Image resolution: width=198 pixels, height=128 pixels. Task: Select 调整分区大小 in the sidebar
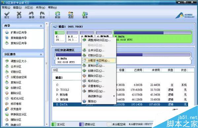coord(16,61)
